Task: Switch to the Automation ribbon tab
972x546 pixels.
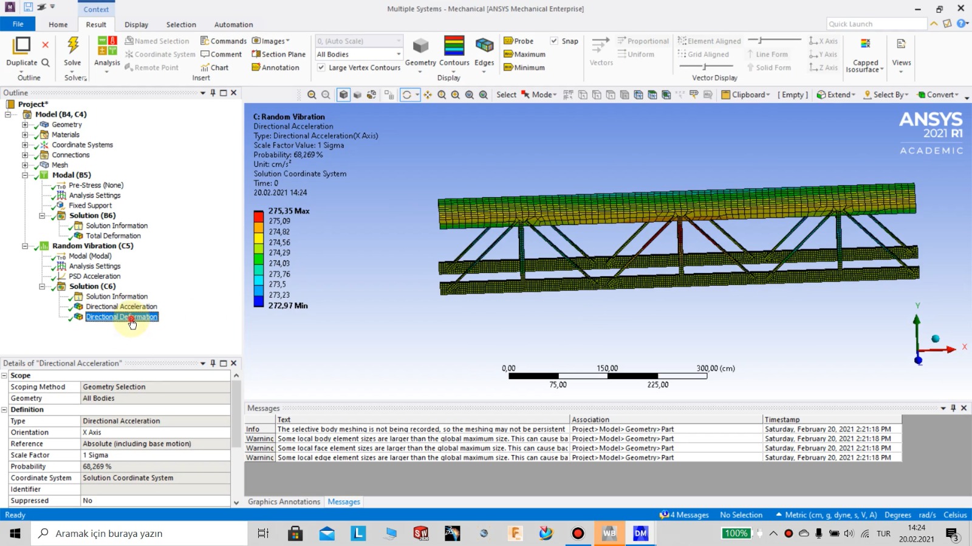Action: [x=233, y=24]
